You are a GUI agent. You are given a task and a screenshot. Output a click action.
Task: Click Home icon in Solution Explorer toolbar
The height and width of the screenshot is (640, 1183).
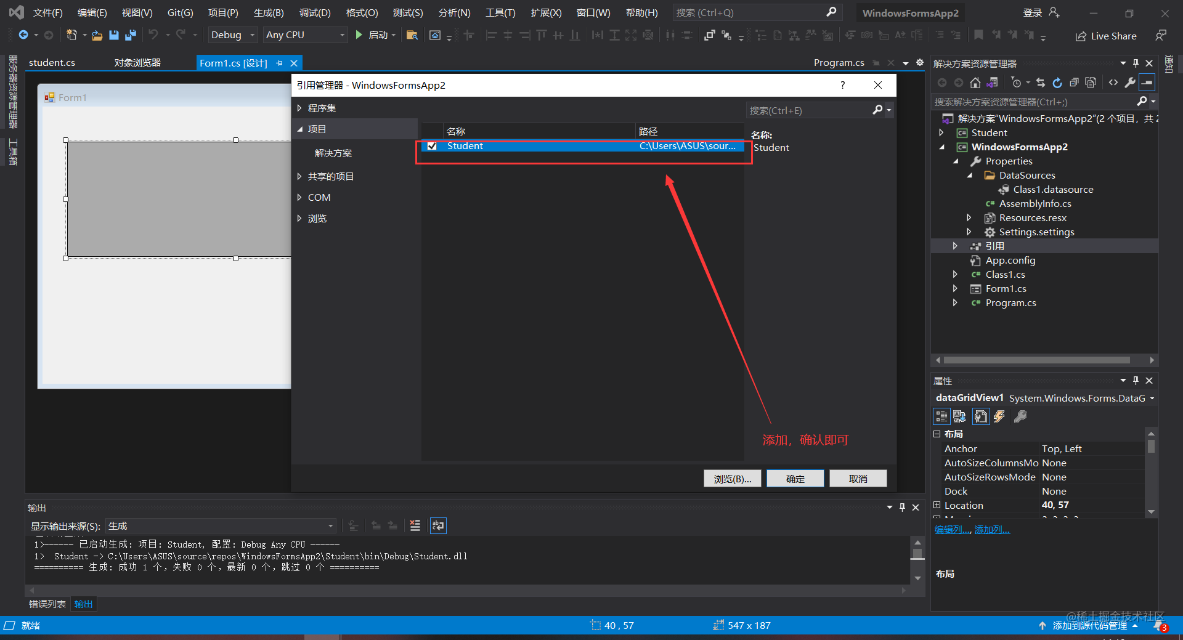975,83
